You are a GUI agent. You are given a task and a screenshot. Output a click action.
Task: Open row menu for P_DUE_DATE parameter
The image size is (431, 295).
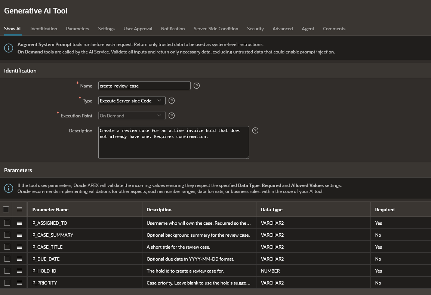coord(19,259)
